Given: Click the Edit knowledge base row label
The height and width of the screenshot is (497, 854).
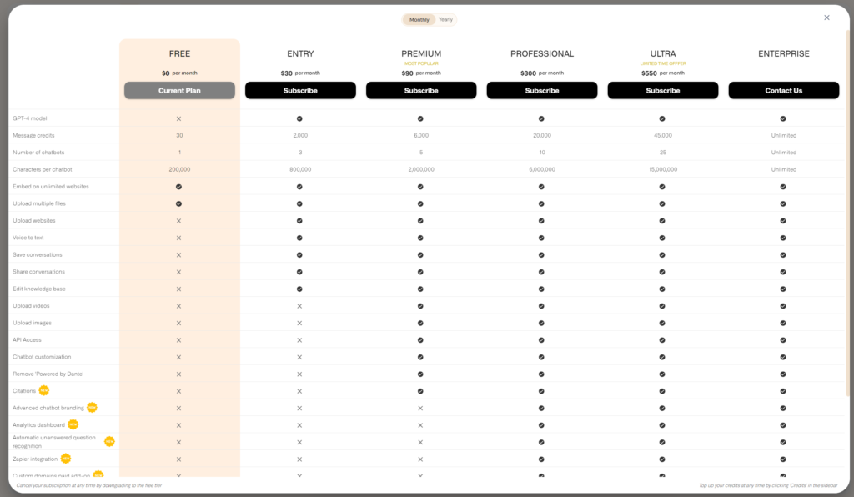Looking at the screenshot, I should click(x=39, y=289).
